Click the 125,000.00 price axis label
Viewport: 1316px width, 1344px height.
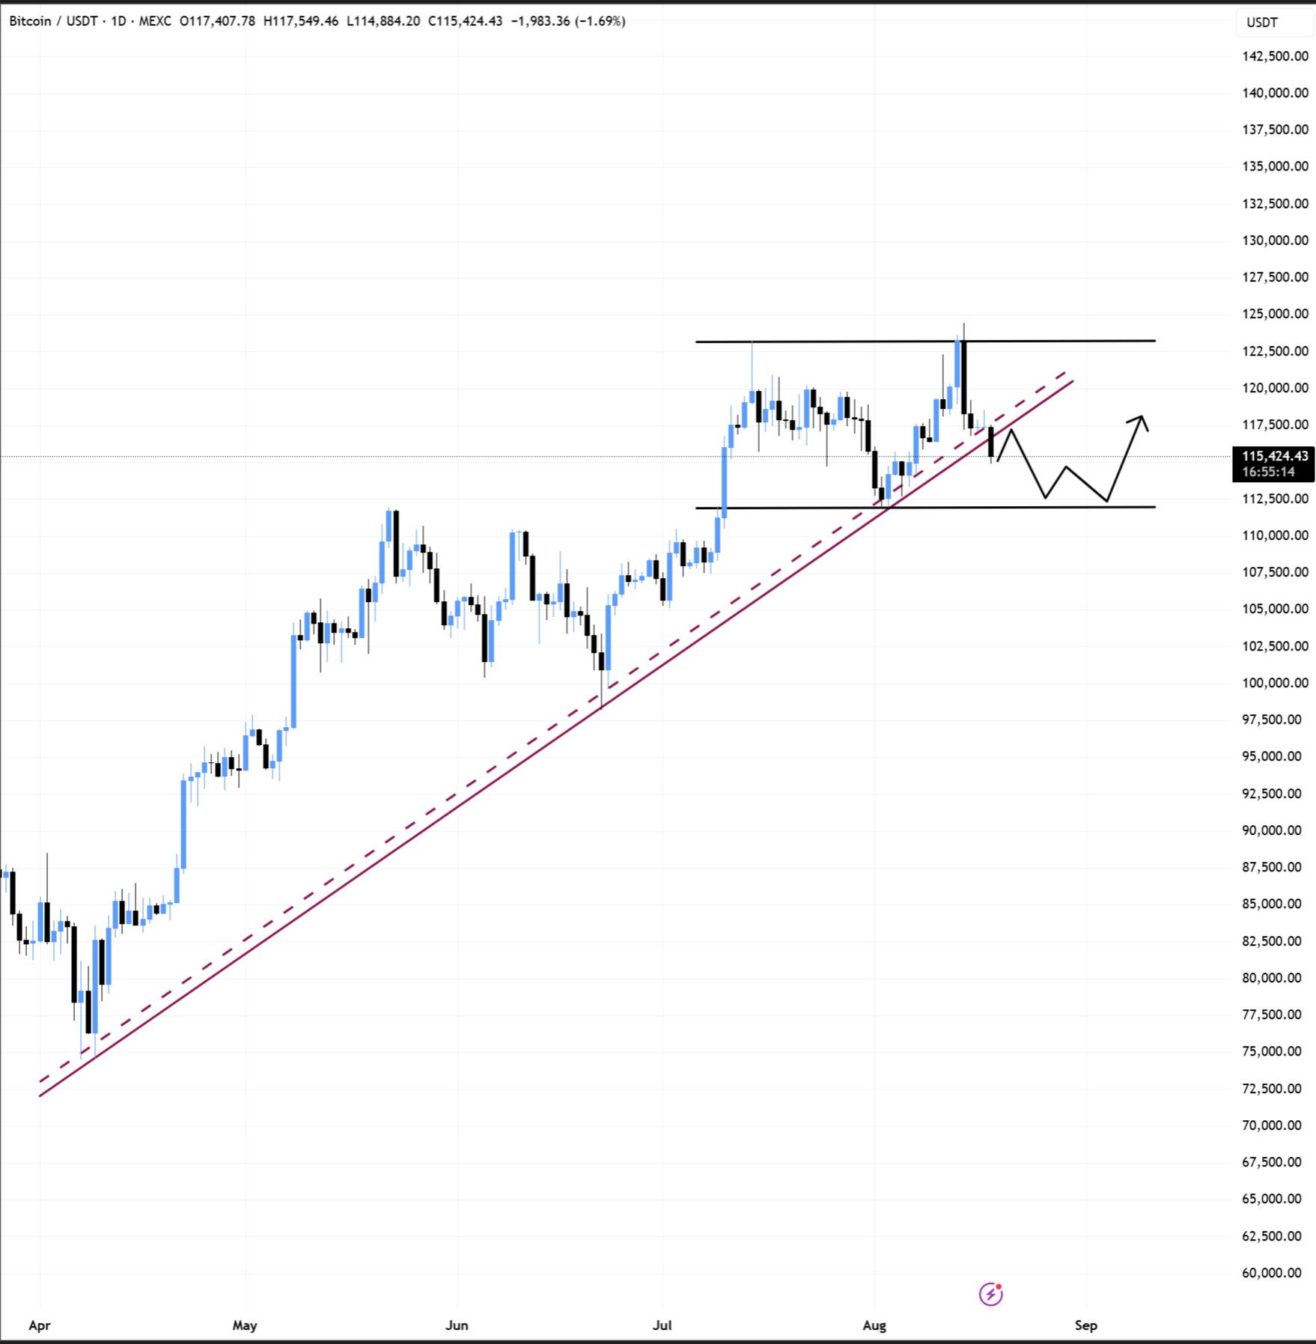click(1275, 314)
